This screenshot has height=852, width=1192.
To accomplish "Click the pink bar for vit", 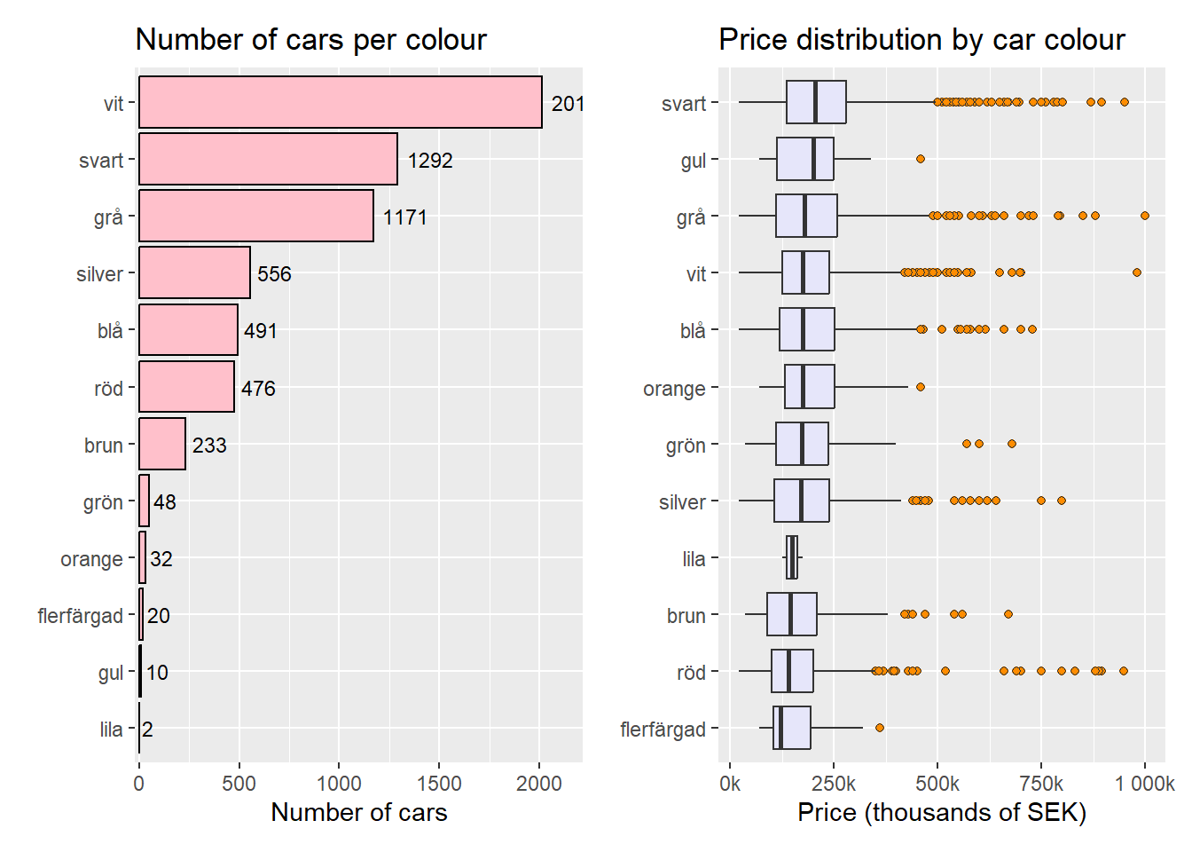I will tap(340, 103).
